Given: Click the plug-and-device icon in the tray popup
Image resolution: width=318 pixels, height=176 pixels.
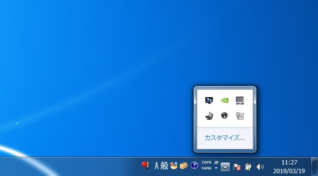Looking at the screenshot, I should coord(240,116).
